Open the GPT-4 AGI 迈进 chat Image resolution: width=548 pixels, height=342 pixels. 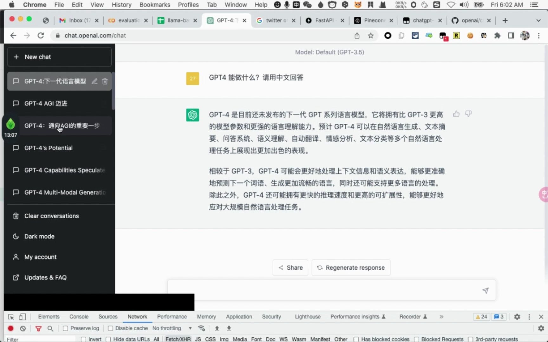coord(59,104)
